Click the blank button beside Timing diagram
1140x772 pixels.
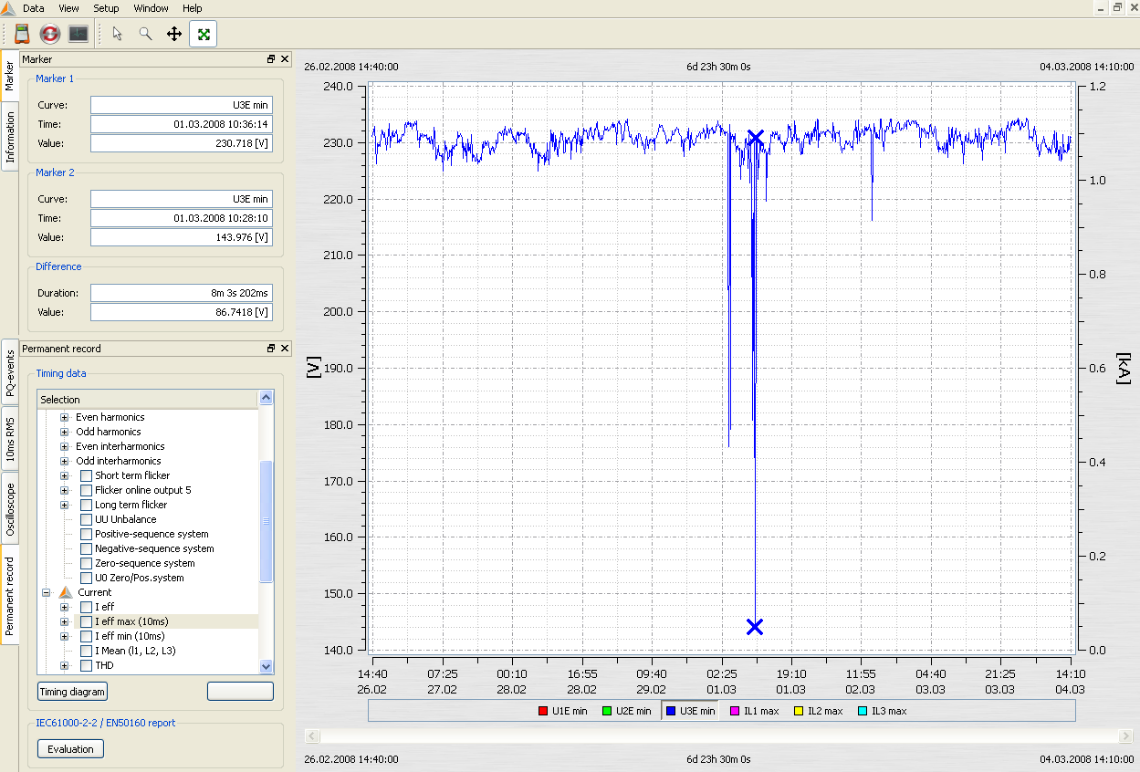click(240, 692)
